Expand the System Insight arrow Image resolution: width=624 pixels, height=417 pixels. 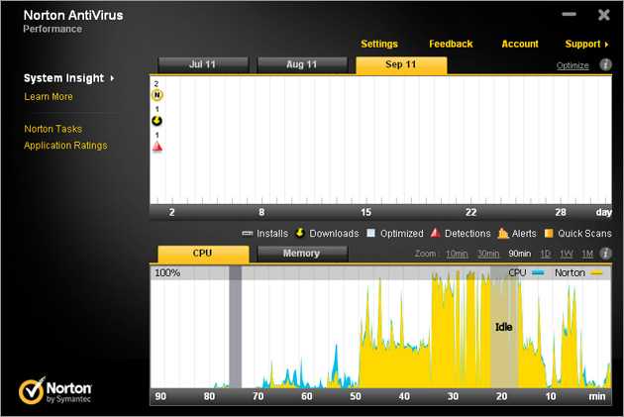click(x=112, y=78)
